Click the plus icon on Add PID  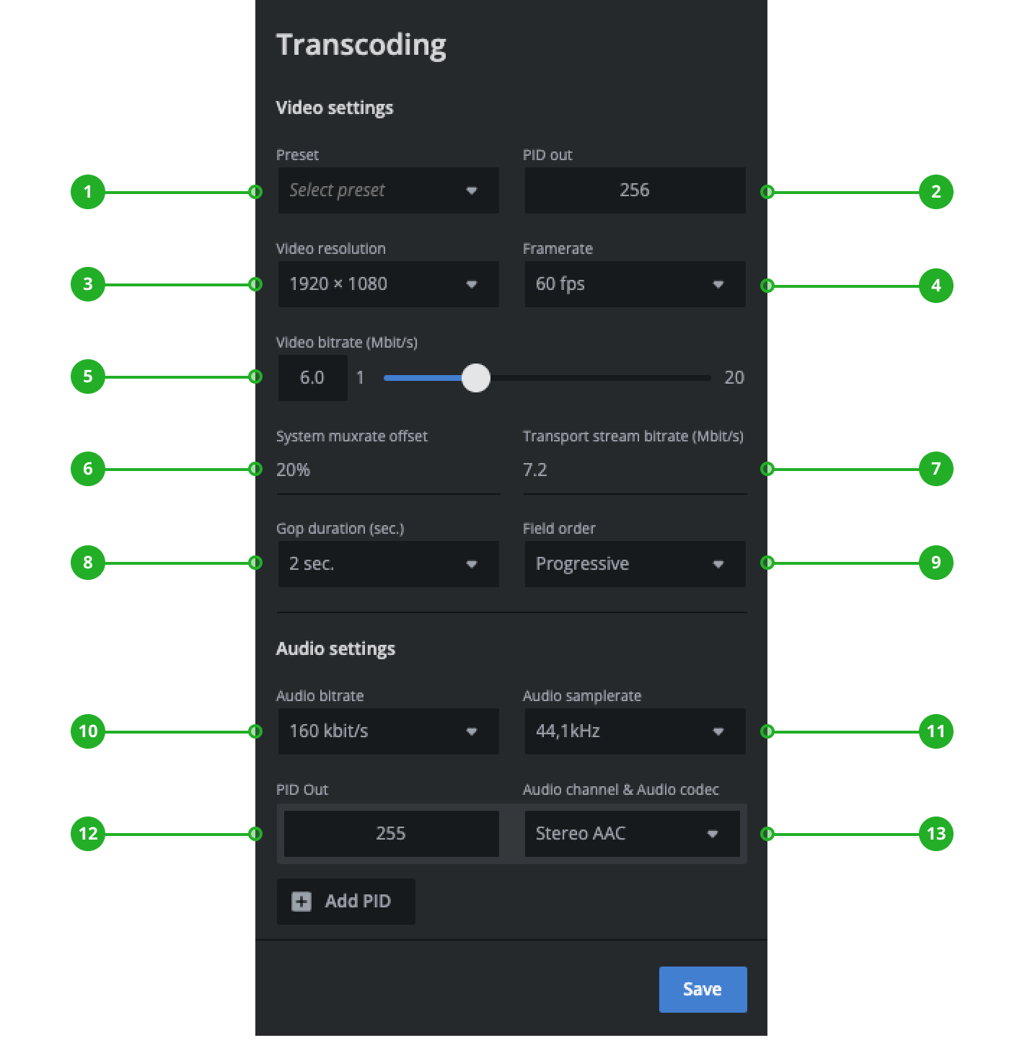click(301, 901)
